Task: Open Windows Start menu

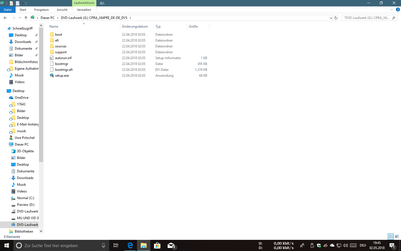Action: coord(7,245)
